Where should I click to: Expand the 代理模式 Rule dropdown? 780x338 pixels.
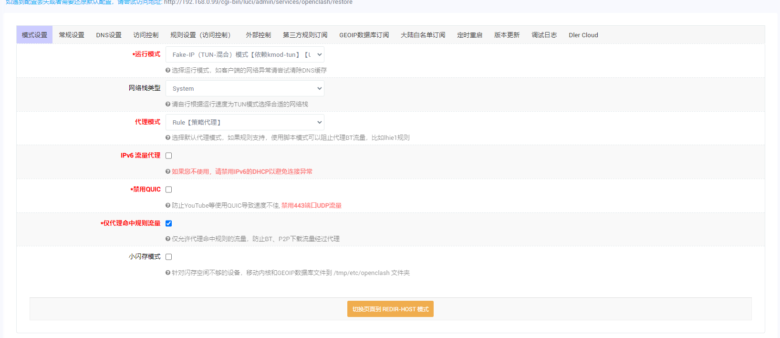click(x=245, y=122)
